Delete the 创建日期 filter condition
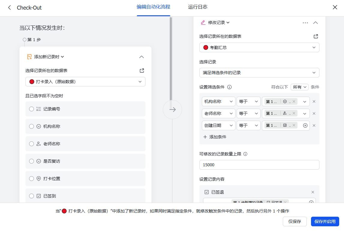Image resolution: width=344 pixels, height=232 pixels. coord(314,125)
